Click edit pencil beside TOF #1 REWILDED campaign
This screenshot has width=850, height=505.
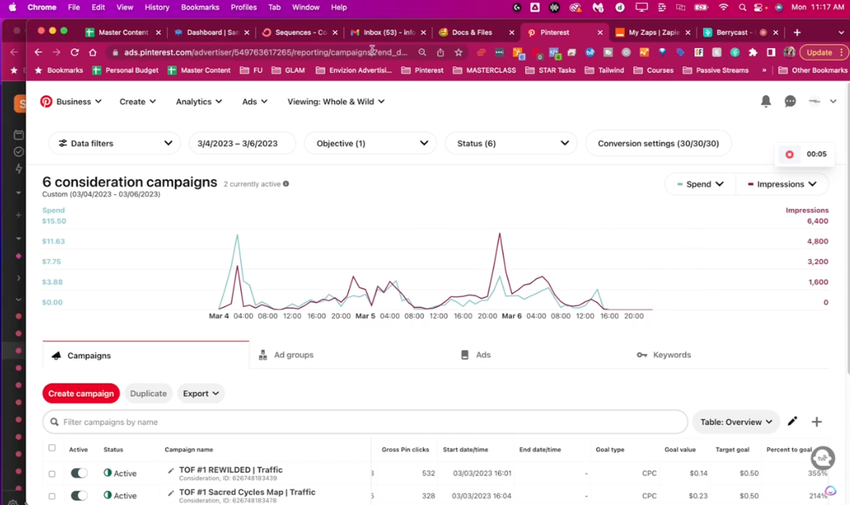pos(171,471)
